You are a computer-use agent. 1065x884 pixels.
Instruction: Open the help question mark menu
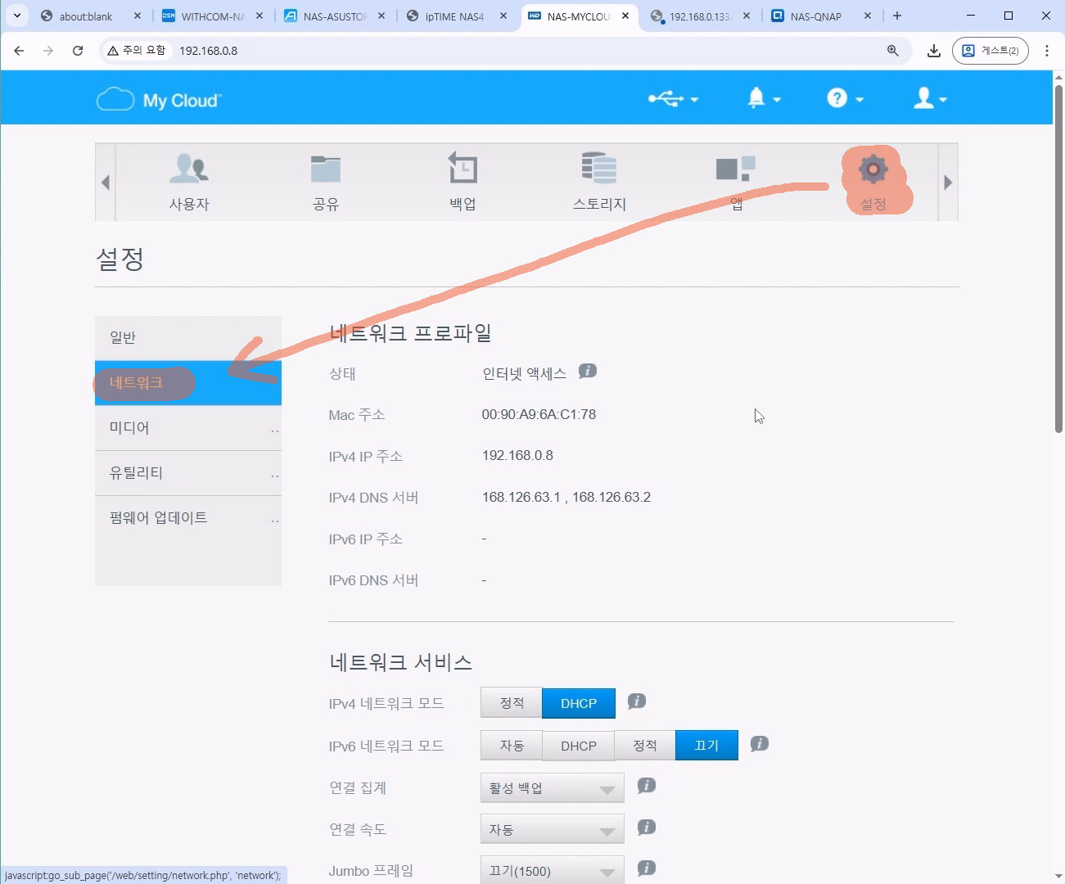tap(843, 99)
